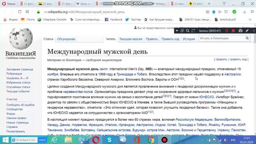The width and height of the screenshot is (256, 144).
Task: Open the История tab
Action: point(189,39)
